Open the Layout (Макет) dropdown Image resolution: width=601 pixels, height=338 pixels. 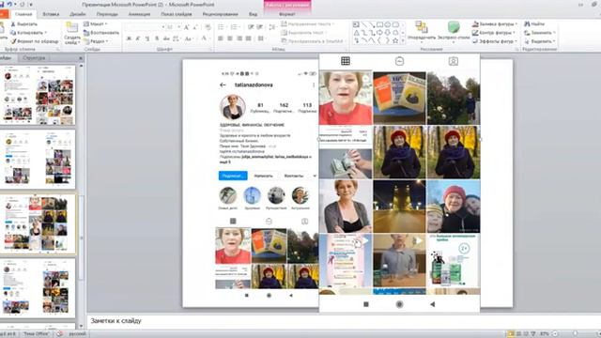pos(96,24)
